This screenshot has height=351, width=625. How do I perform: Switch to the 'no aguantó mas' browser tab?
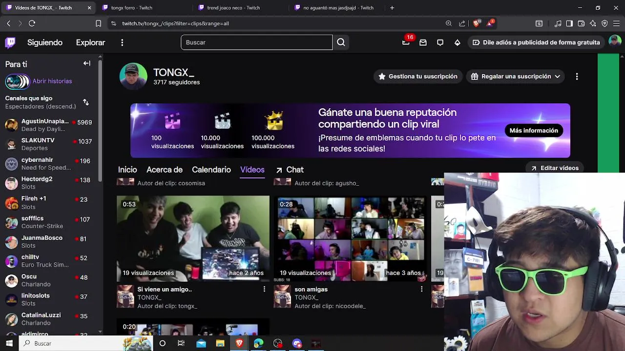pos(338,8)
